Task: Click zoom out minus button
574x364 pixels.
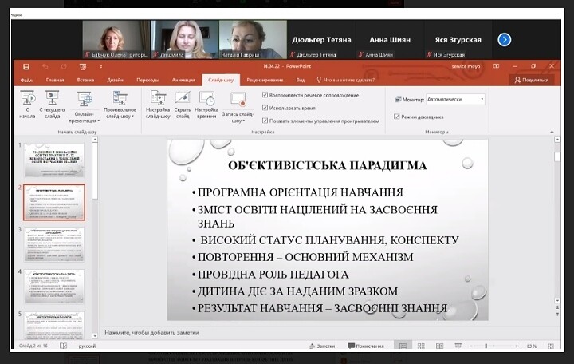Action: coord(471,346)
